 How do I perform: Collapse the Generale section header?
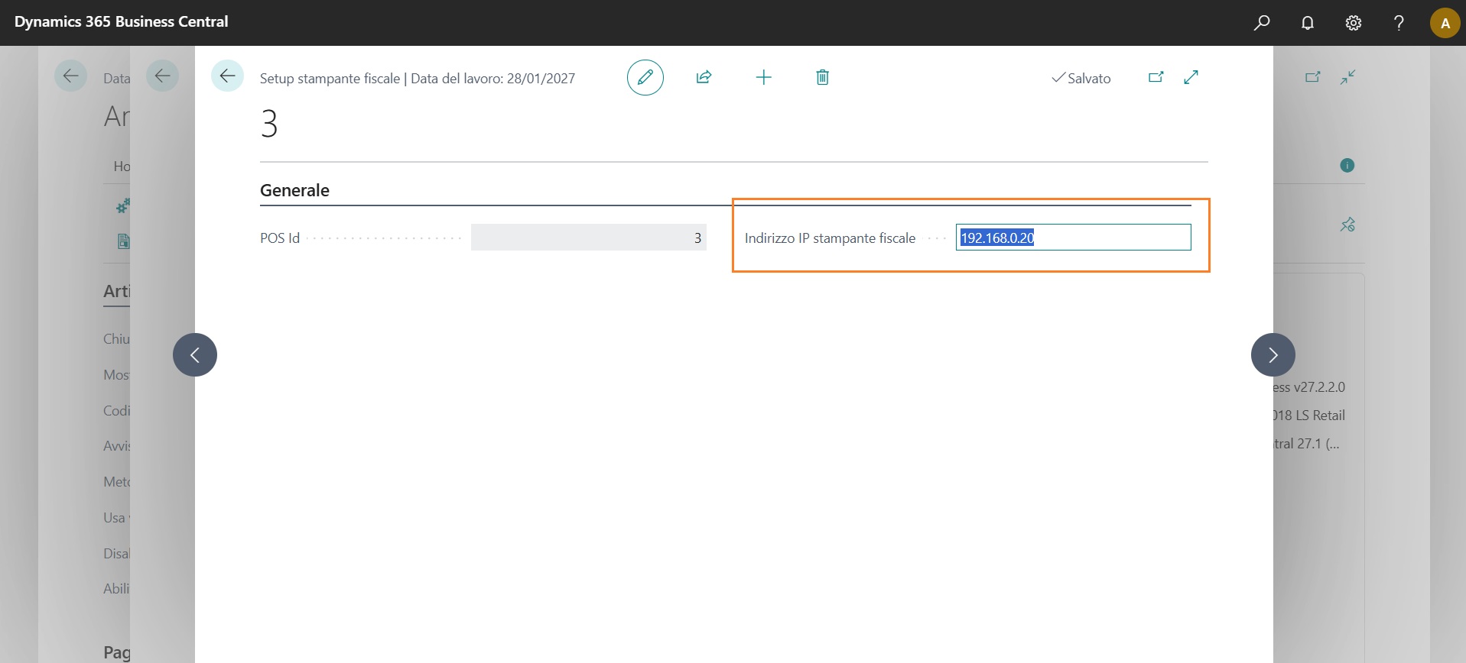pyautogui.click(x=294, y=190)
